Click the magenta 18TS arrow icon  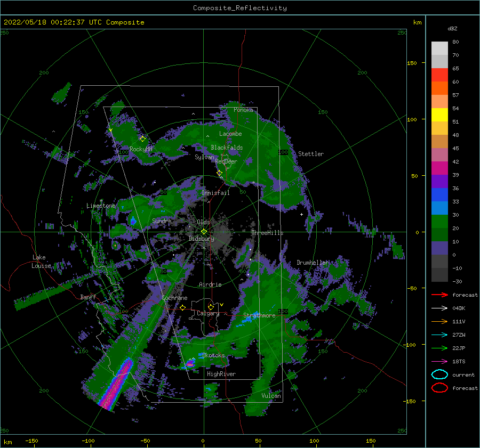tap(439, 362)
